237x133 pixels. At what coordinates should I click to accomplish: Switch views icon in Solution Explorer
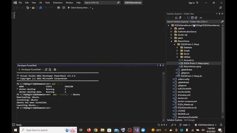[180, 18]
